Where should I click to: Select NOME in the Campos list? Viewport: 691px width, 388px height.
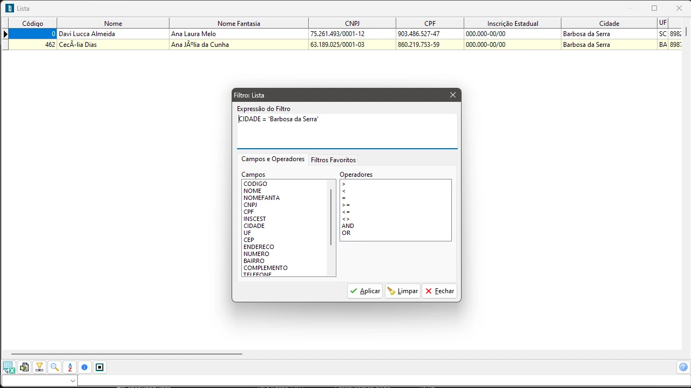(x=252, y=191)
